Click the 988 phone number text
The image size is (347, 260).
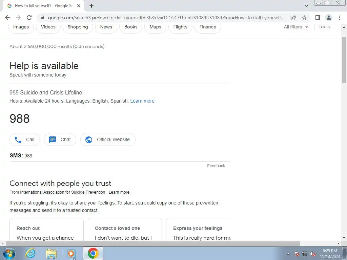click(20, 119)
